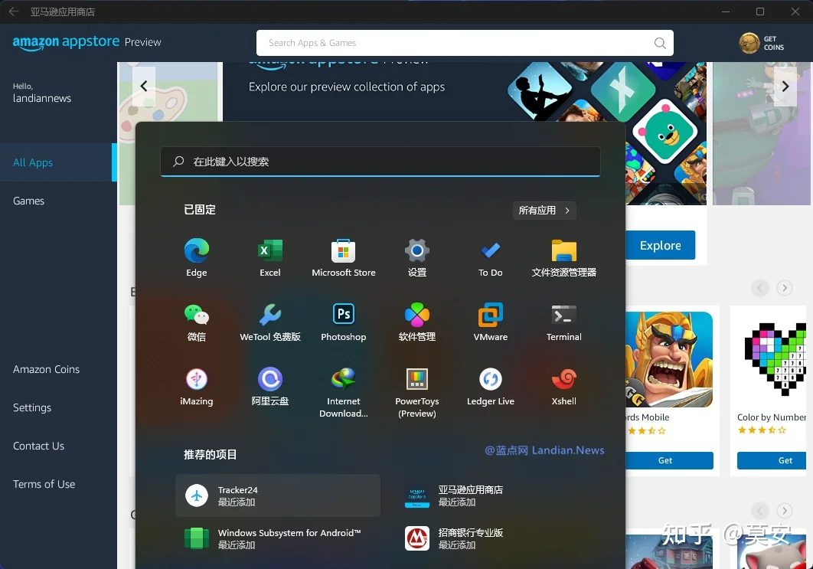The image size is (813, 569).
Task: Go to previous banner with left arrow
Action: [x=144, y=86]
